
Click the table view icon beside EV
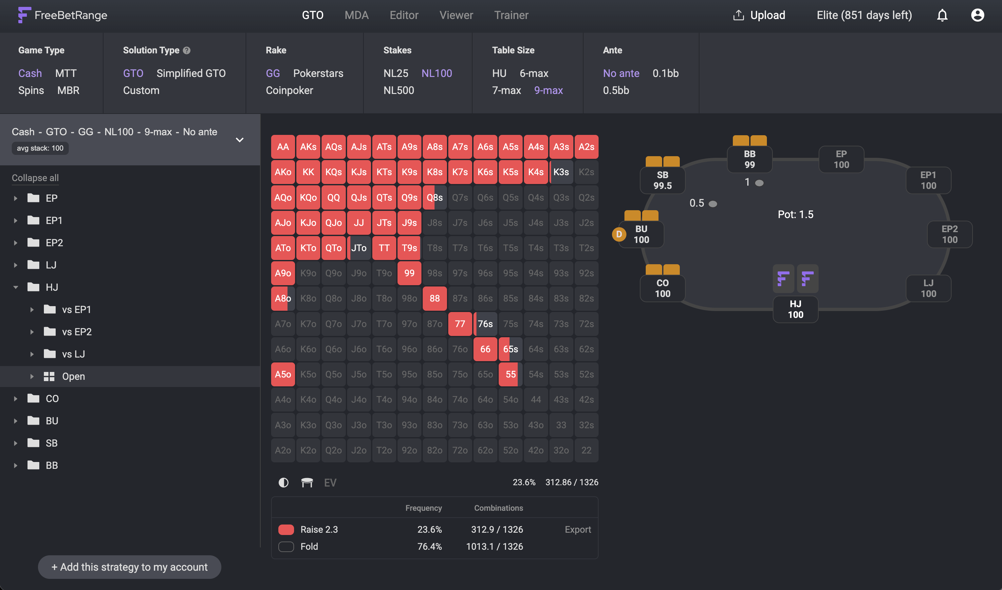[x=307, y=483]
